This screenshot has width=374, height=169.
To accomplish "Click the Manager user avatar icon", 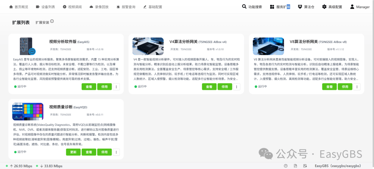I will pos(352,7).
